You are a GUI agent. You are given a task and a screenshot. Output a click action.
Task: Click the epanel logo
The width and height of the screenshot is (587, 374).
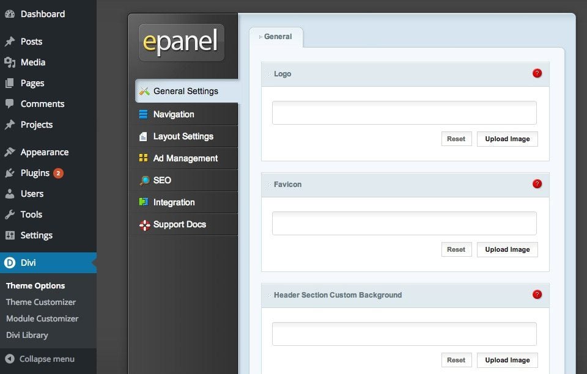182,42
